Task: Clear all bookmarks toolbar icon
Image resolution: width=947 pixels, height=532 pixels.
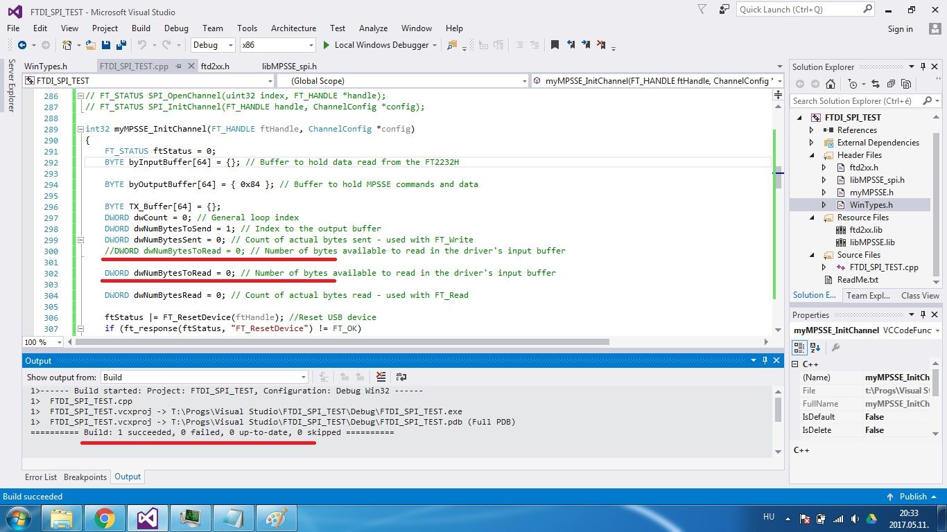Action: (x=602, y=45)
